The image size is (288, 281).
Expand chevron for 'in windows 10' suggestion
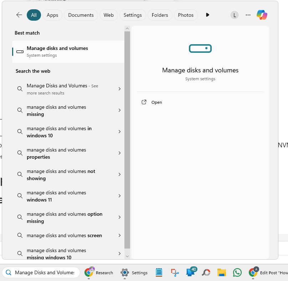[119, 132]
